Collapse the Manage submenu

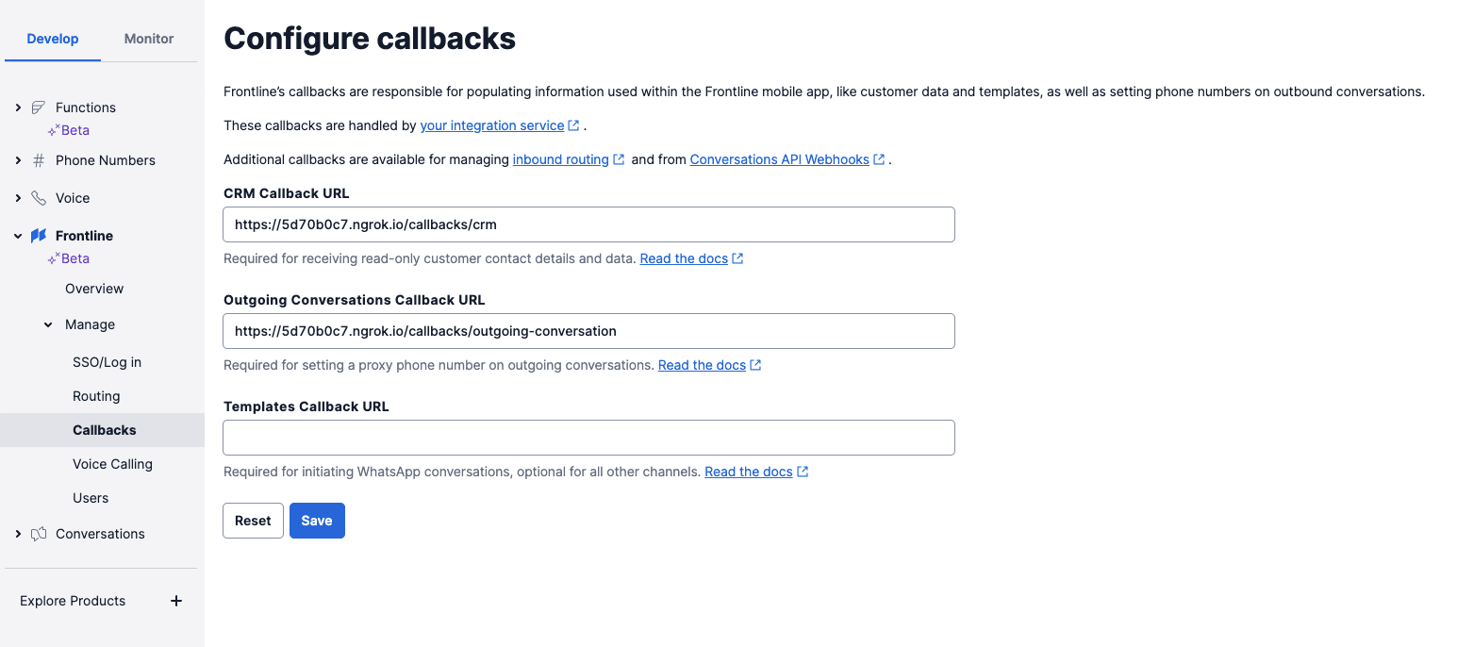48,323
